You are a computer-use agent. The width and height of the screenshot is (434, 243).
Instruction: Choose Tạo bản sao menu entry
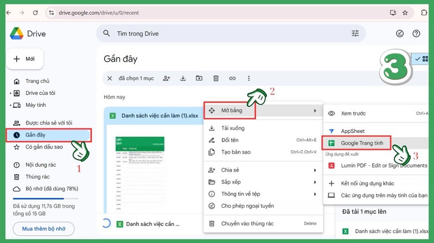[263, 152]
